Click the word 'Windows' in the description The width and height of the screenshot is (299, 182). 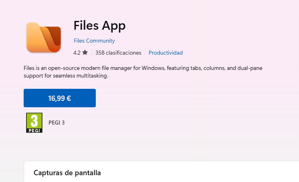pos(153,68)
